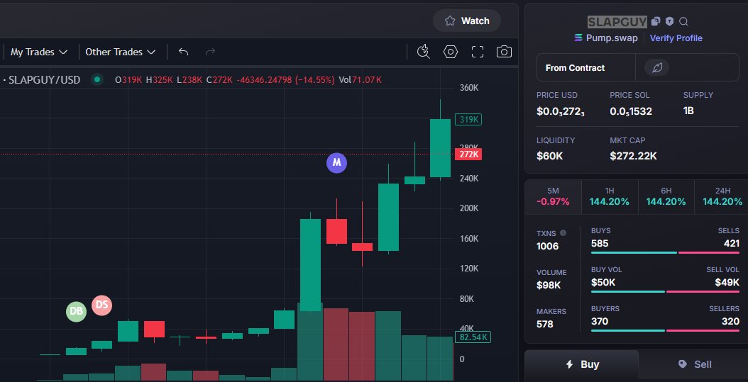The height and width of the screenshot is (382, 748).
Task: Click the 319K price label on axis
Action: coord(468,120)
